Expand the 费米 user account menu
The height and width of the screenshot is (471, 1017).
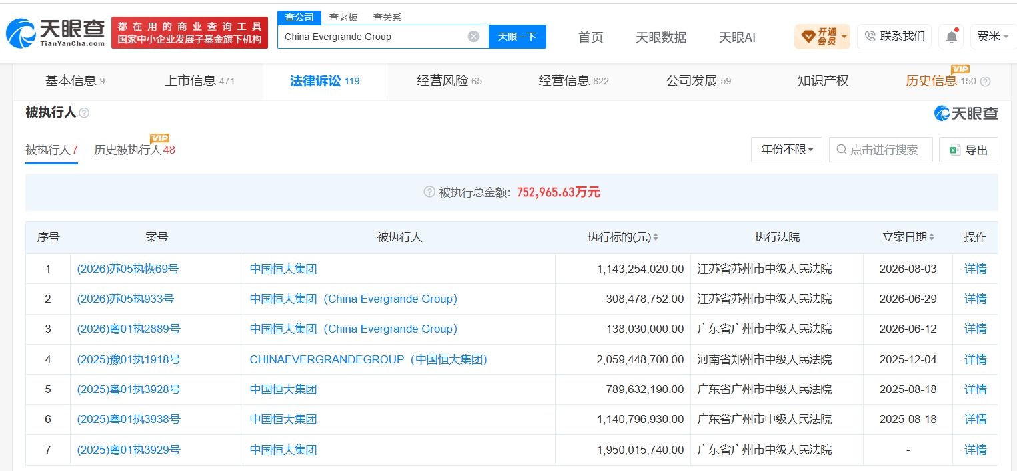click(993, 37)
